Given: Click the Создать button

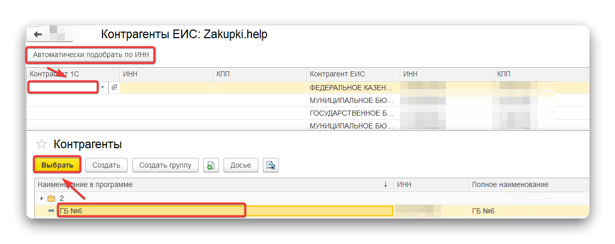Looking at the screenshot, I should [x=106, y=165].
